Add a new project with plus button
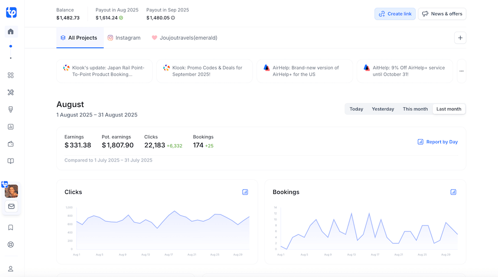 460,38
